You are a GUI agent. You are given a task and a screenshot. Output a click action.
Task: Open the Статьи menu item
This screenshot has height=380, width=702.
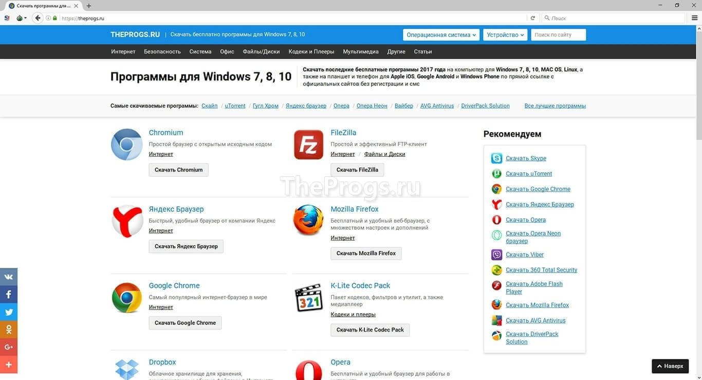(x=423, y=51)
